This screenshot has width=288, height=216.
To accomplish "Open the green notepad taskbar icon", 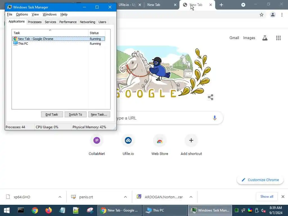I will tap(76, 210).
